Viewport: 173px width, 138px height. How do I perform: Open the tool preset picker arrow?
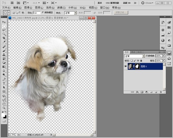[x=9, y=13]
